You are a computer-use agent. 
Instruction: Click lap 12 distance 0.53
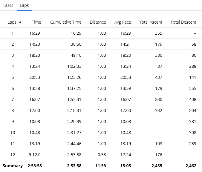point(102,155)
